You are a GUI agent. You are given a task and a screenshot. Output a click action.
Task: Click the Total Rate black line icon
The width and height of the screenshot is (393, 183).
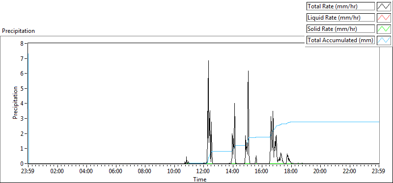tap(384, 6)
